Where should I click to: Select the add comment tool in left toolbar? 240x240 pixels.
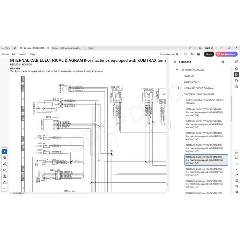4,158
